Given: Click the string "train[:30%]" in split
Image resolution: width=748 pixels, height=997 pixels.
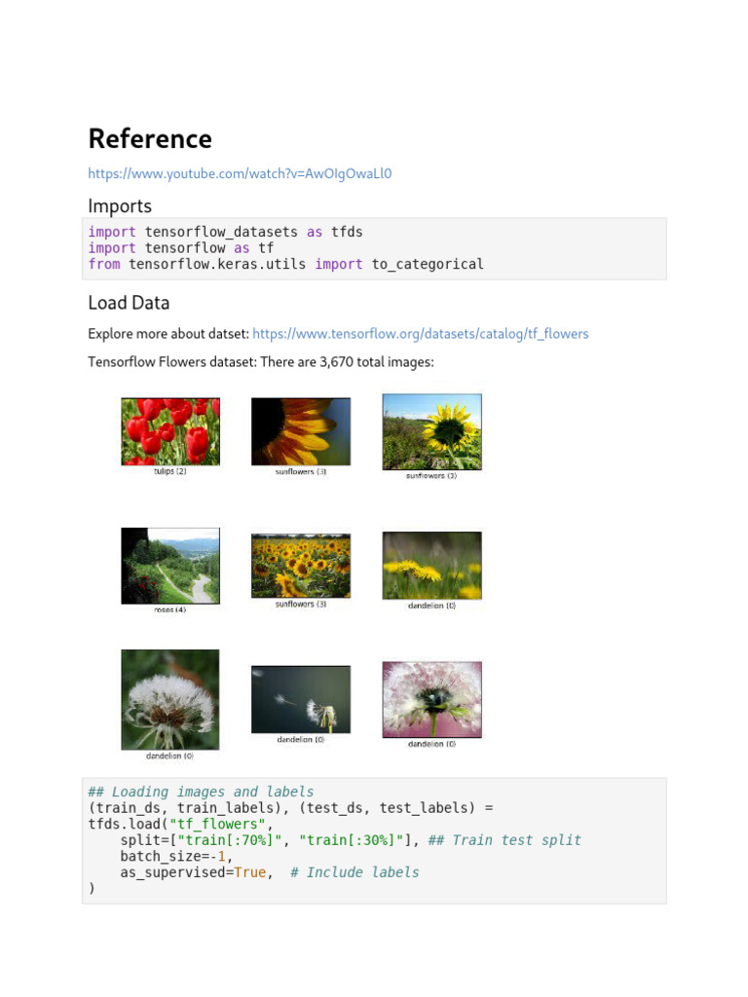Looking at the screenshot, I should (351, 840).
